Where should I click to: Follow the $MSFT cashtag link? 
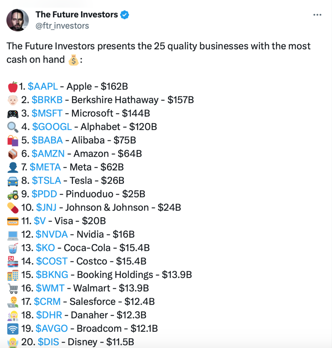(47, 113)
